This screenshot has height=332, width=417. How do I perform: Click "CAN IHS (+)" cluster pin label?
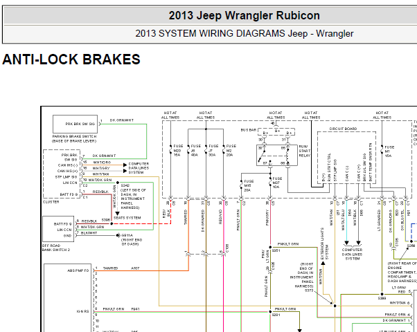(68, 171)
